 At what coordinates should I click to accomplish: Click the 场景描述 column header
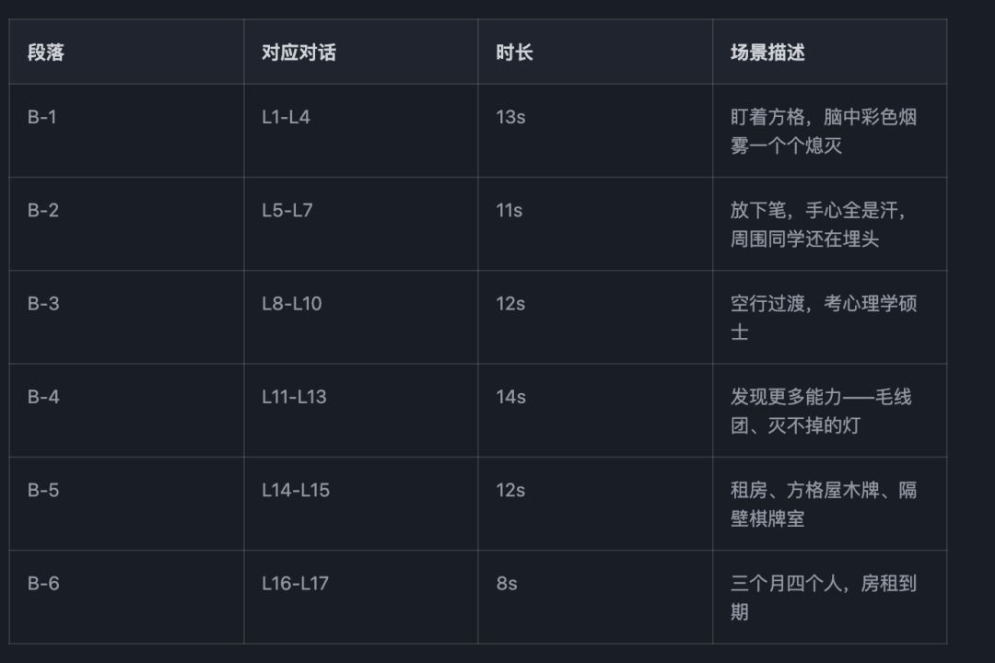767,52
